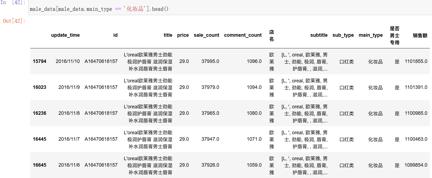Click 欧莱雅 store name in row 16645
The image size is (432, 178).
click(x=272, y=165)
